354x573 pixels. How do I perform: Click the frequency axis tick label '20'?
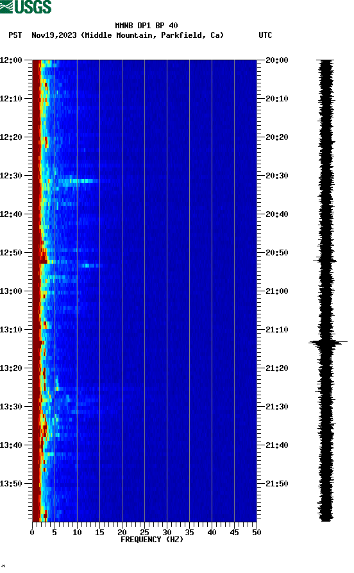(122, 533)
